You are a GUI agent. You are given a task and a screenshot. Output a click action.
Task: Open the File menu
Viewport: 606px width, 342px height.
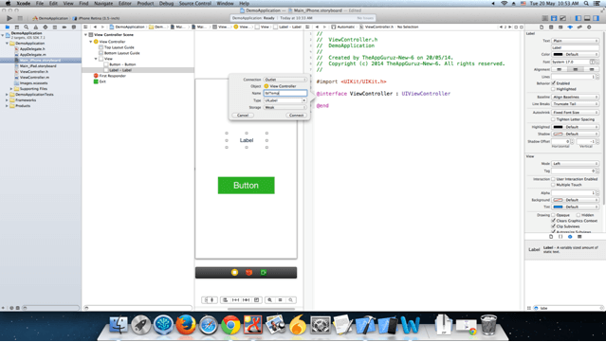[40, 3]
